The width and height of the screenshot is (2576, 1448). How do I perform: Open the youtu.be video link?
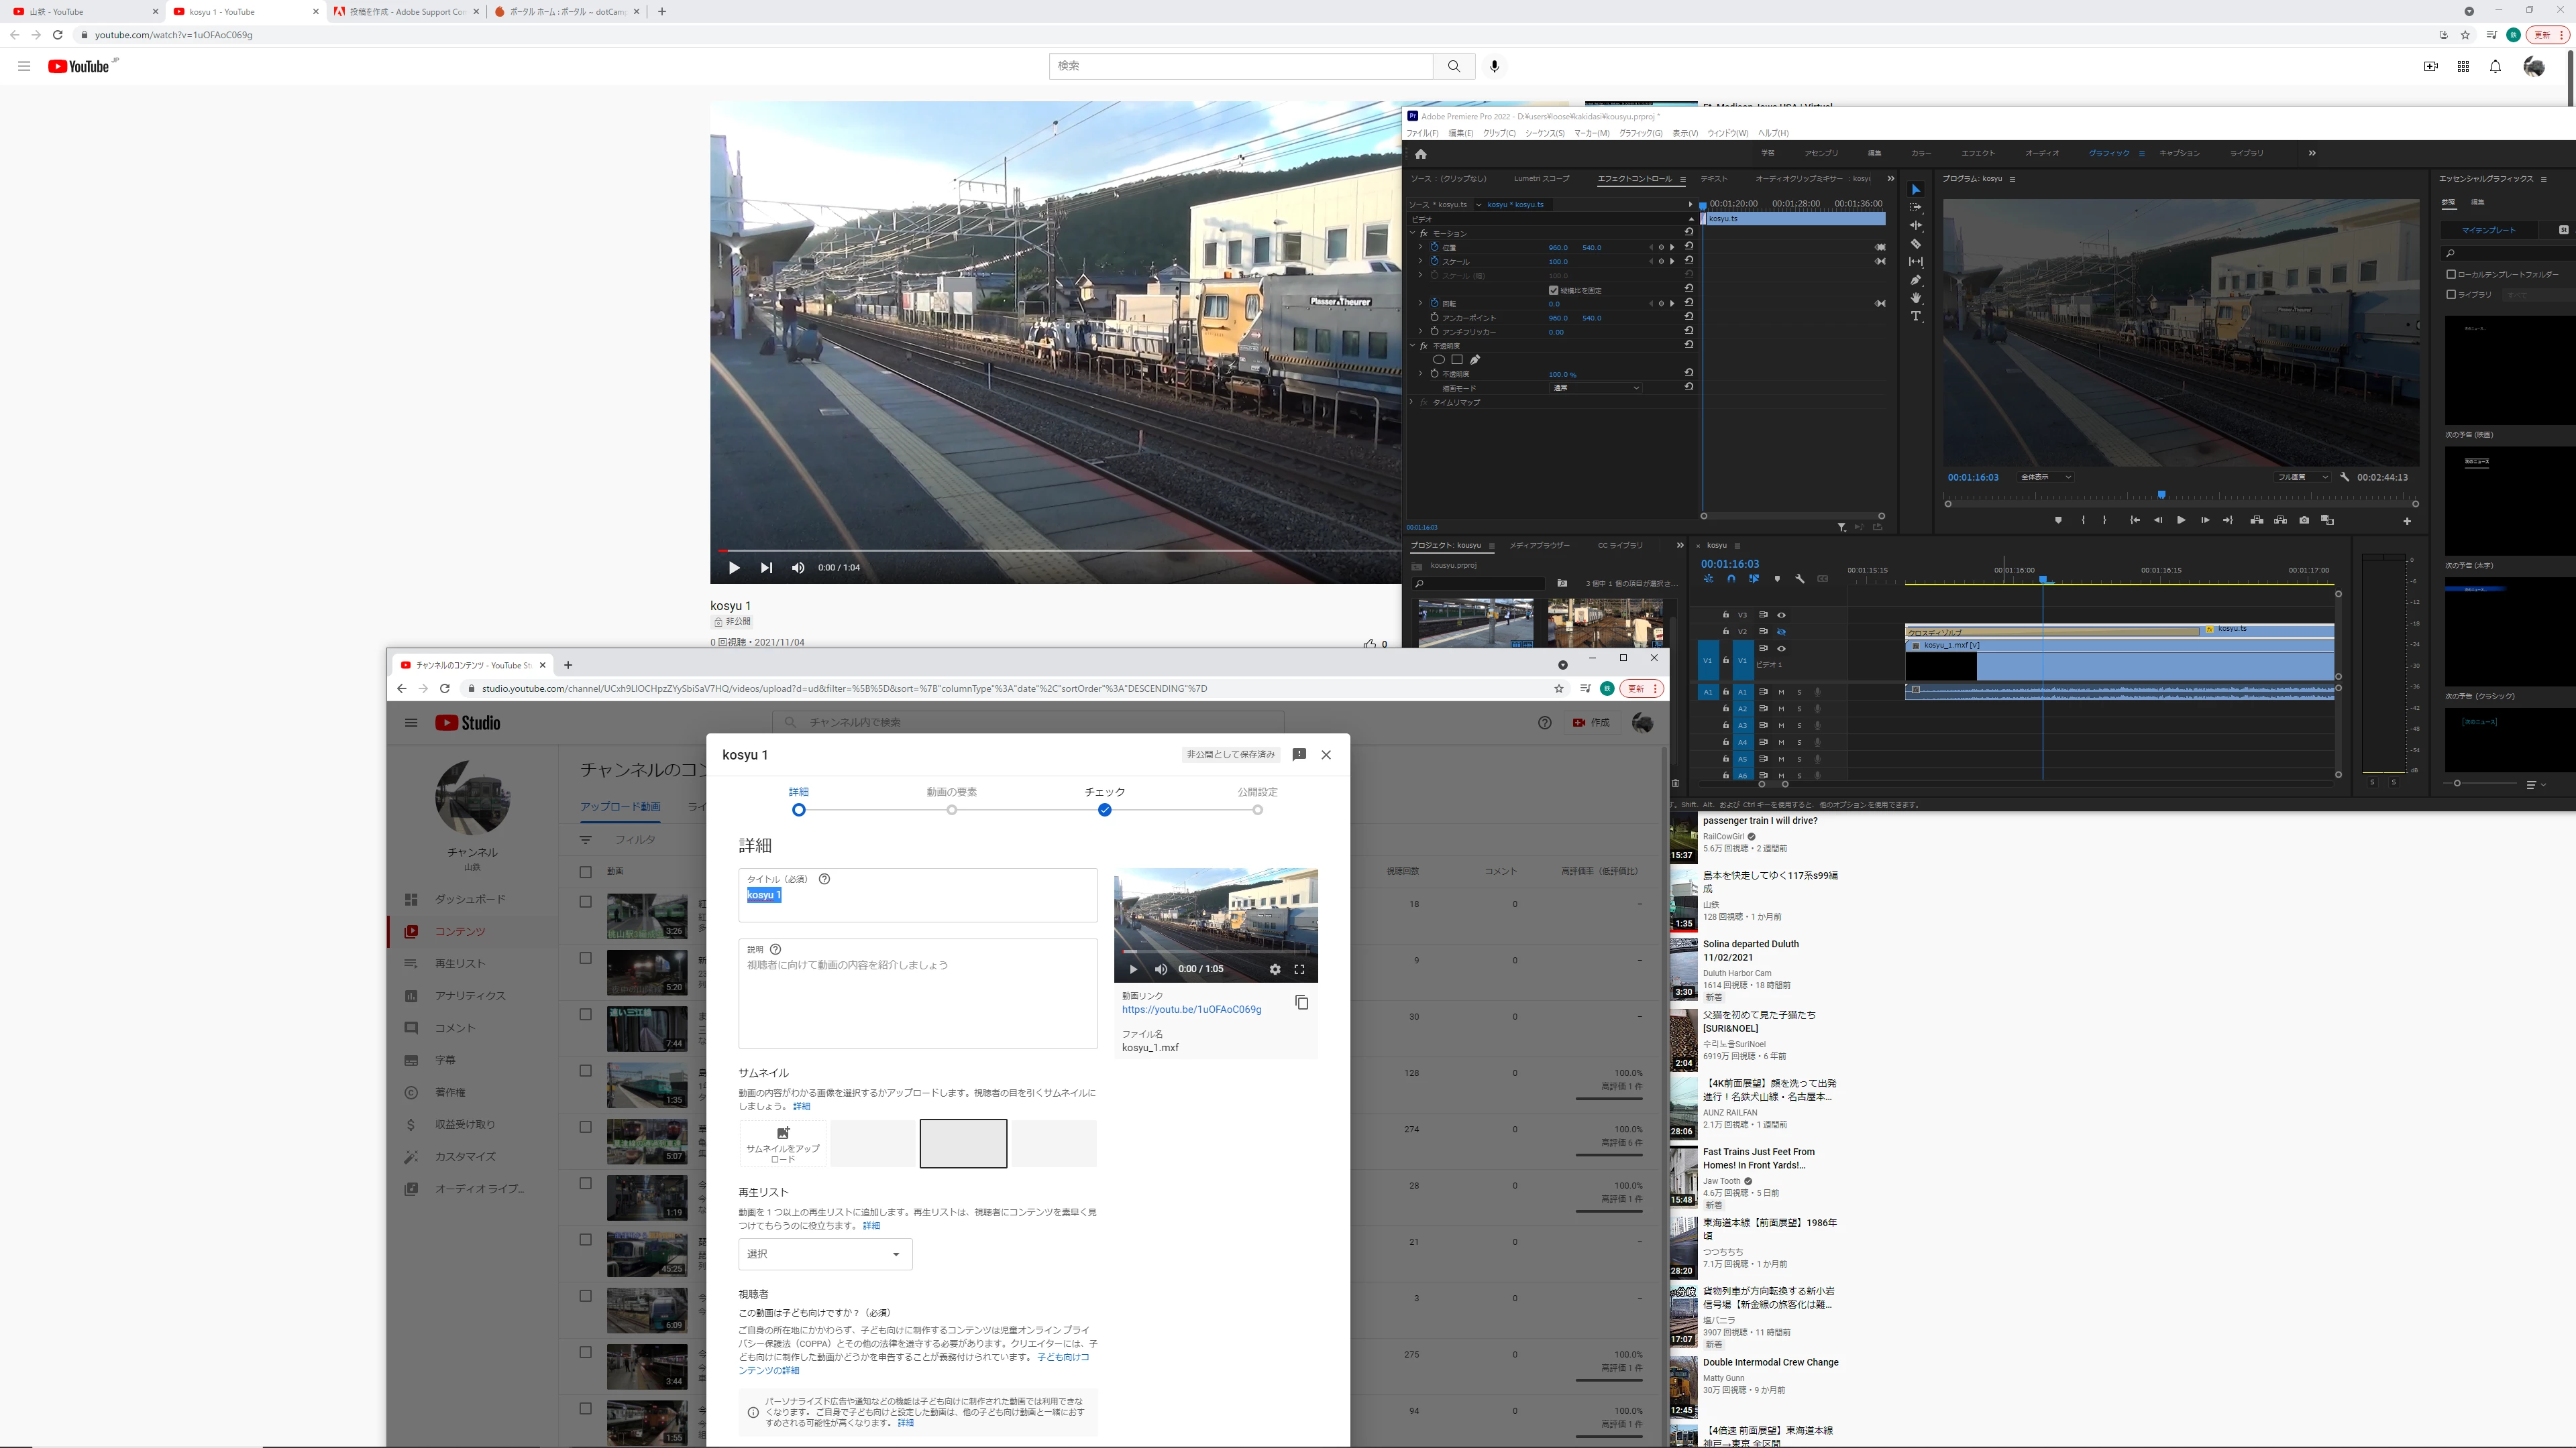point(1191,1010)
